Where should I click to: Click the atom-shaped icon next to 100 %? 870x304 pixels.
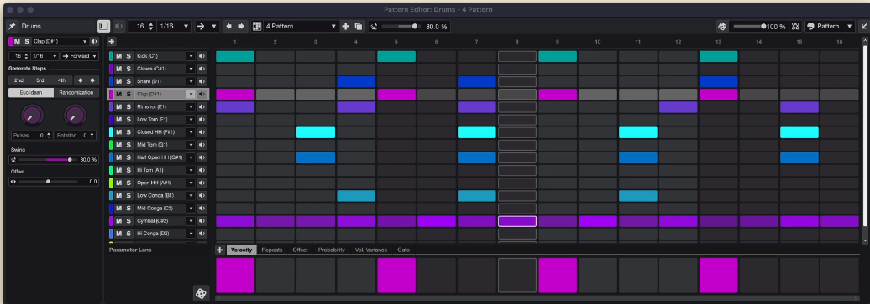[x=795, y=26]
